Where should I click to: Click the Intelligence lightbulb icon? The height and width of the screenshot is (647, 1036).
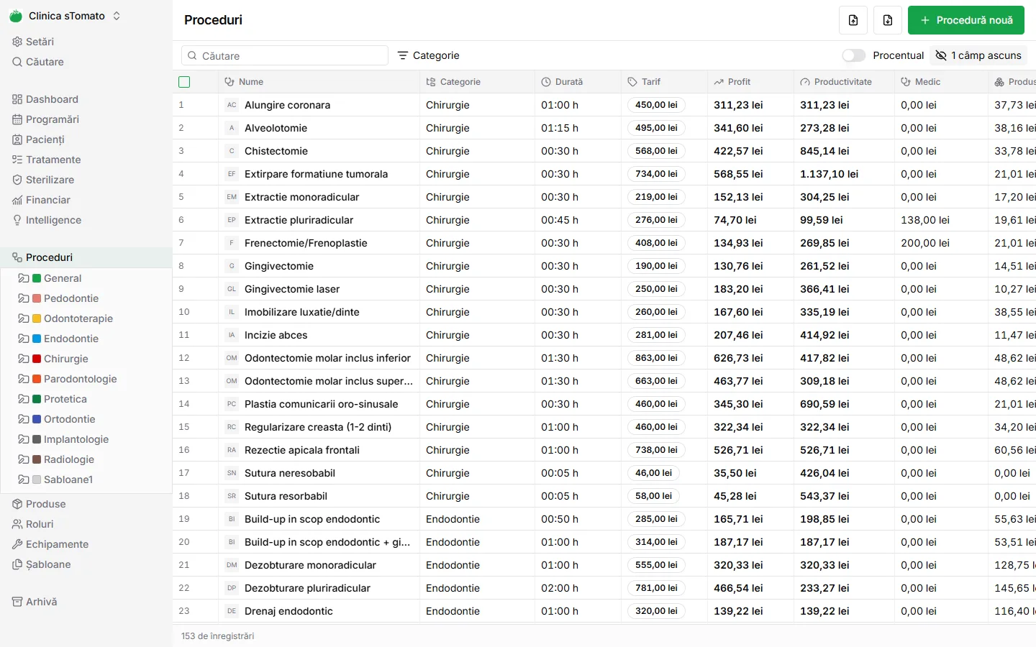pos(17,220)
